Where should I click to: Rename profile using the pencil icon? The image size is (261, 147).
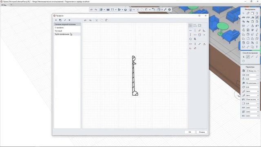[x=65, y=20]
